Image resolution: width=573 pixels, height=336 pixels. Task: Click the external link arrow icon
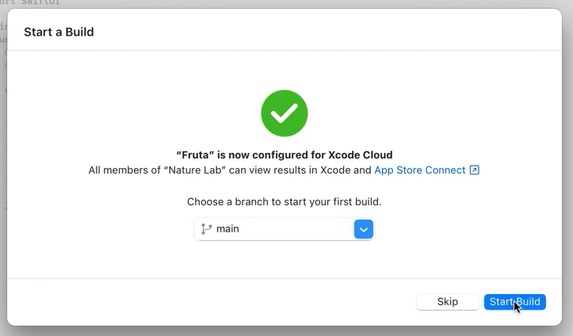click(x=475, y=170)
